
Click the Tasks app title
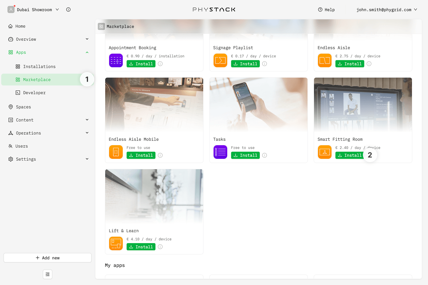click(x=219, y=139)
